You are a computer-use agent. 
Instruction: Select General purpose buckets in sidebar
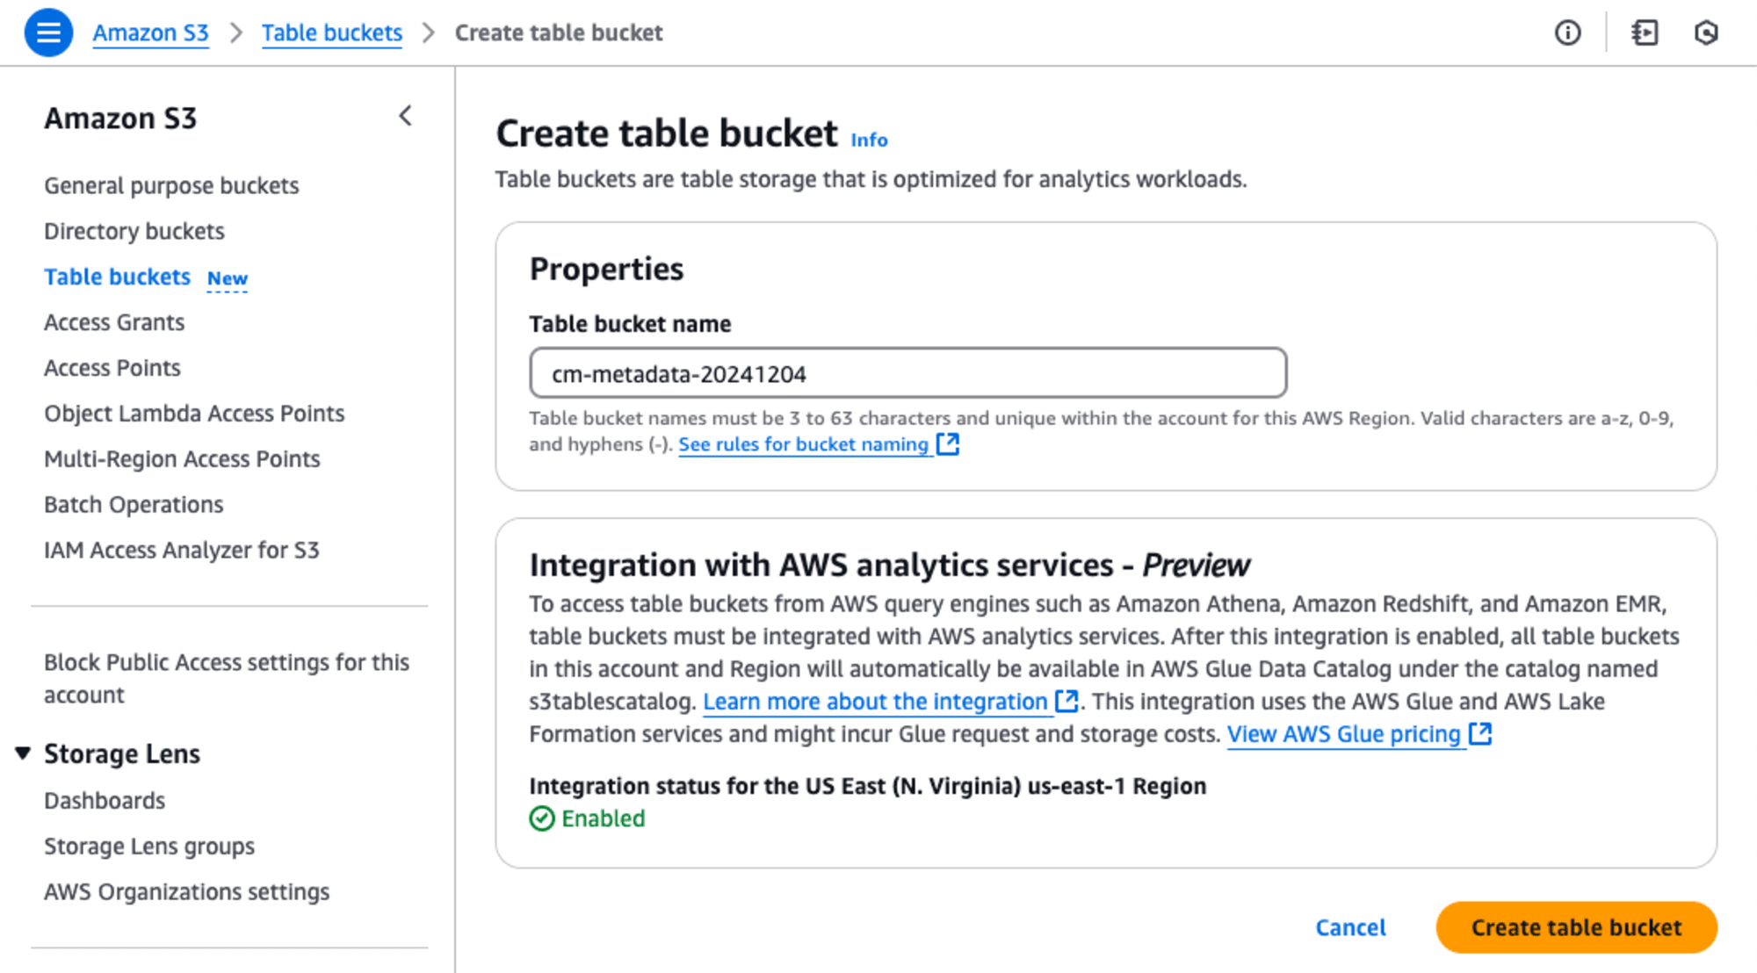click(x=171, y=186)
